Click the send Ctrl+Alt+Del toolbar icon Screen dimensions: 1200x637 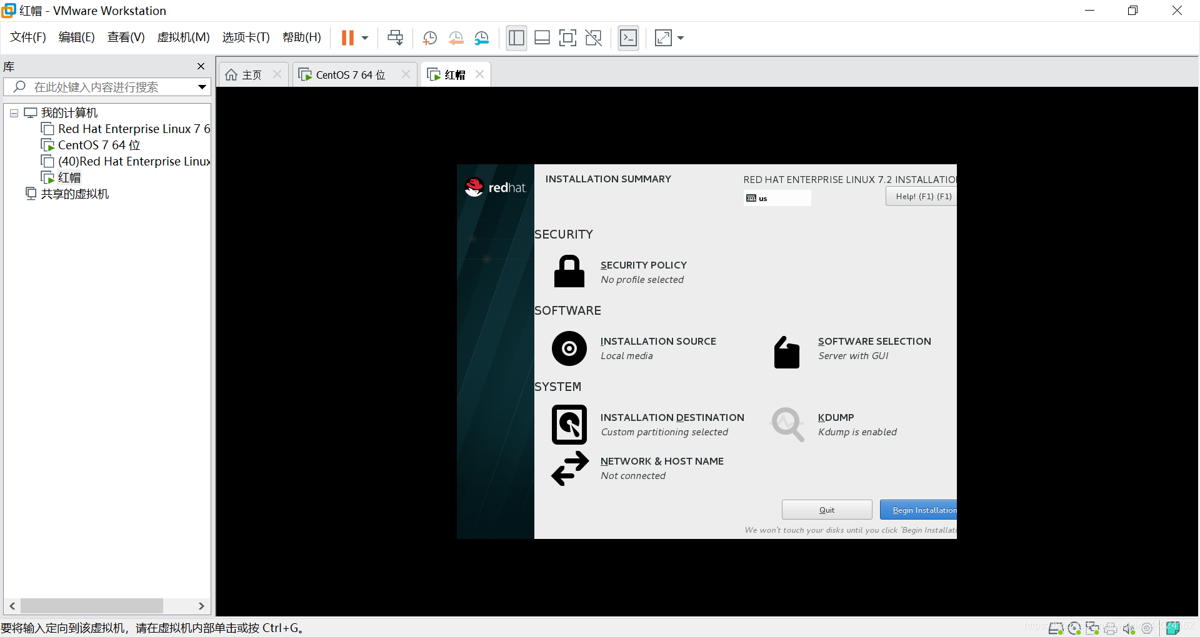pos(395,38)
